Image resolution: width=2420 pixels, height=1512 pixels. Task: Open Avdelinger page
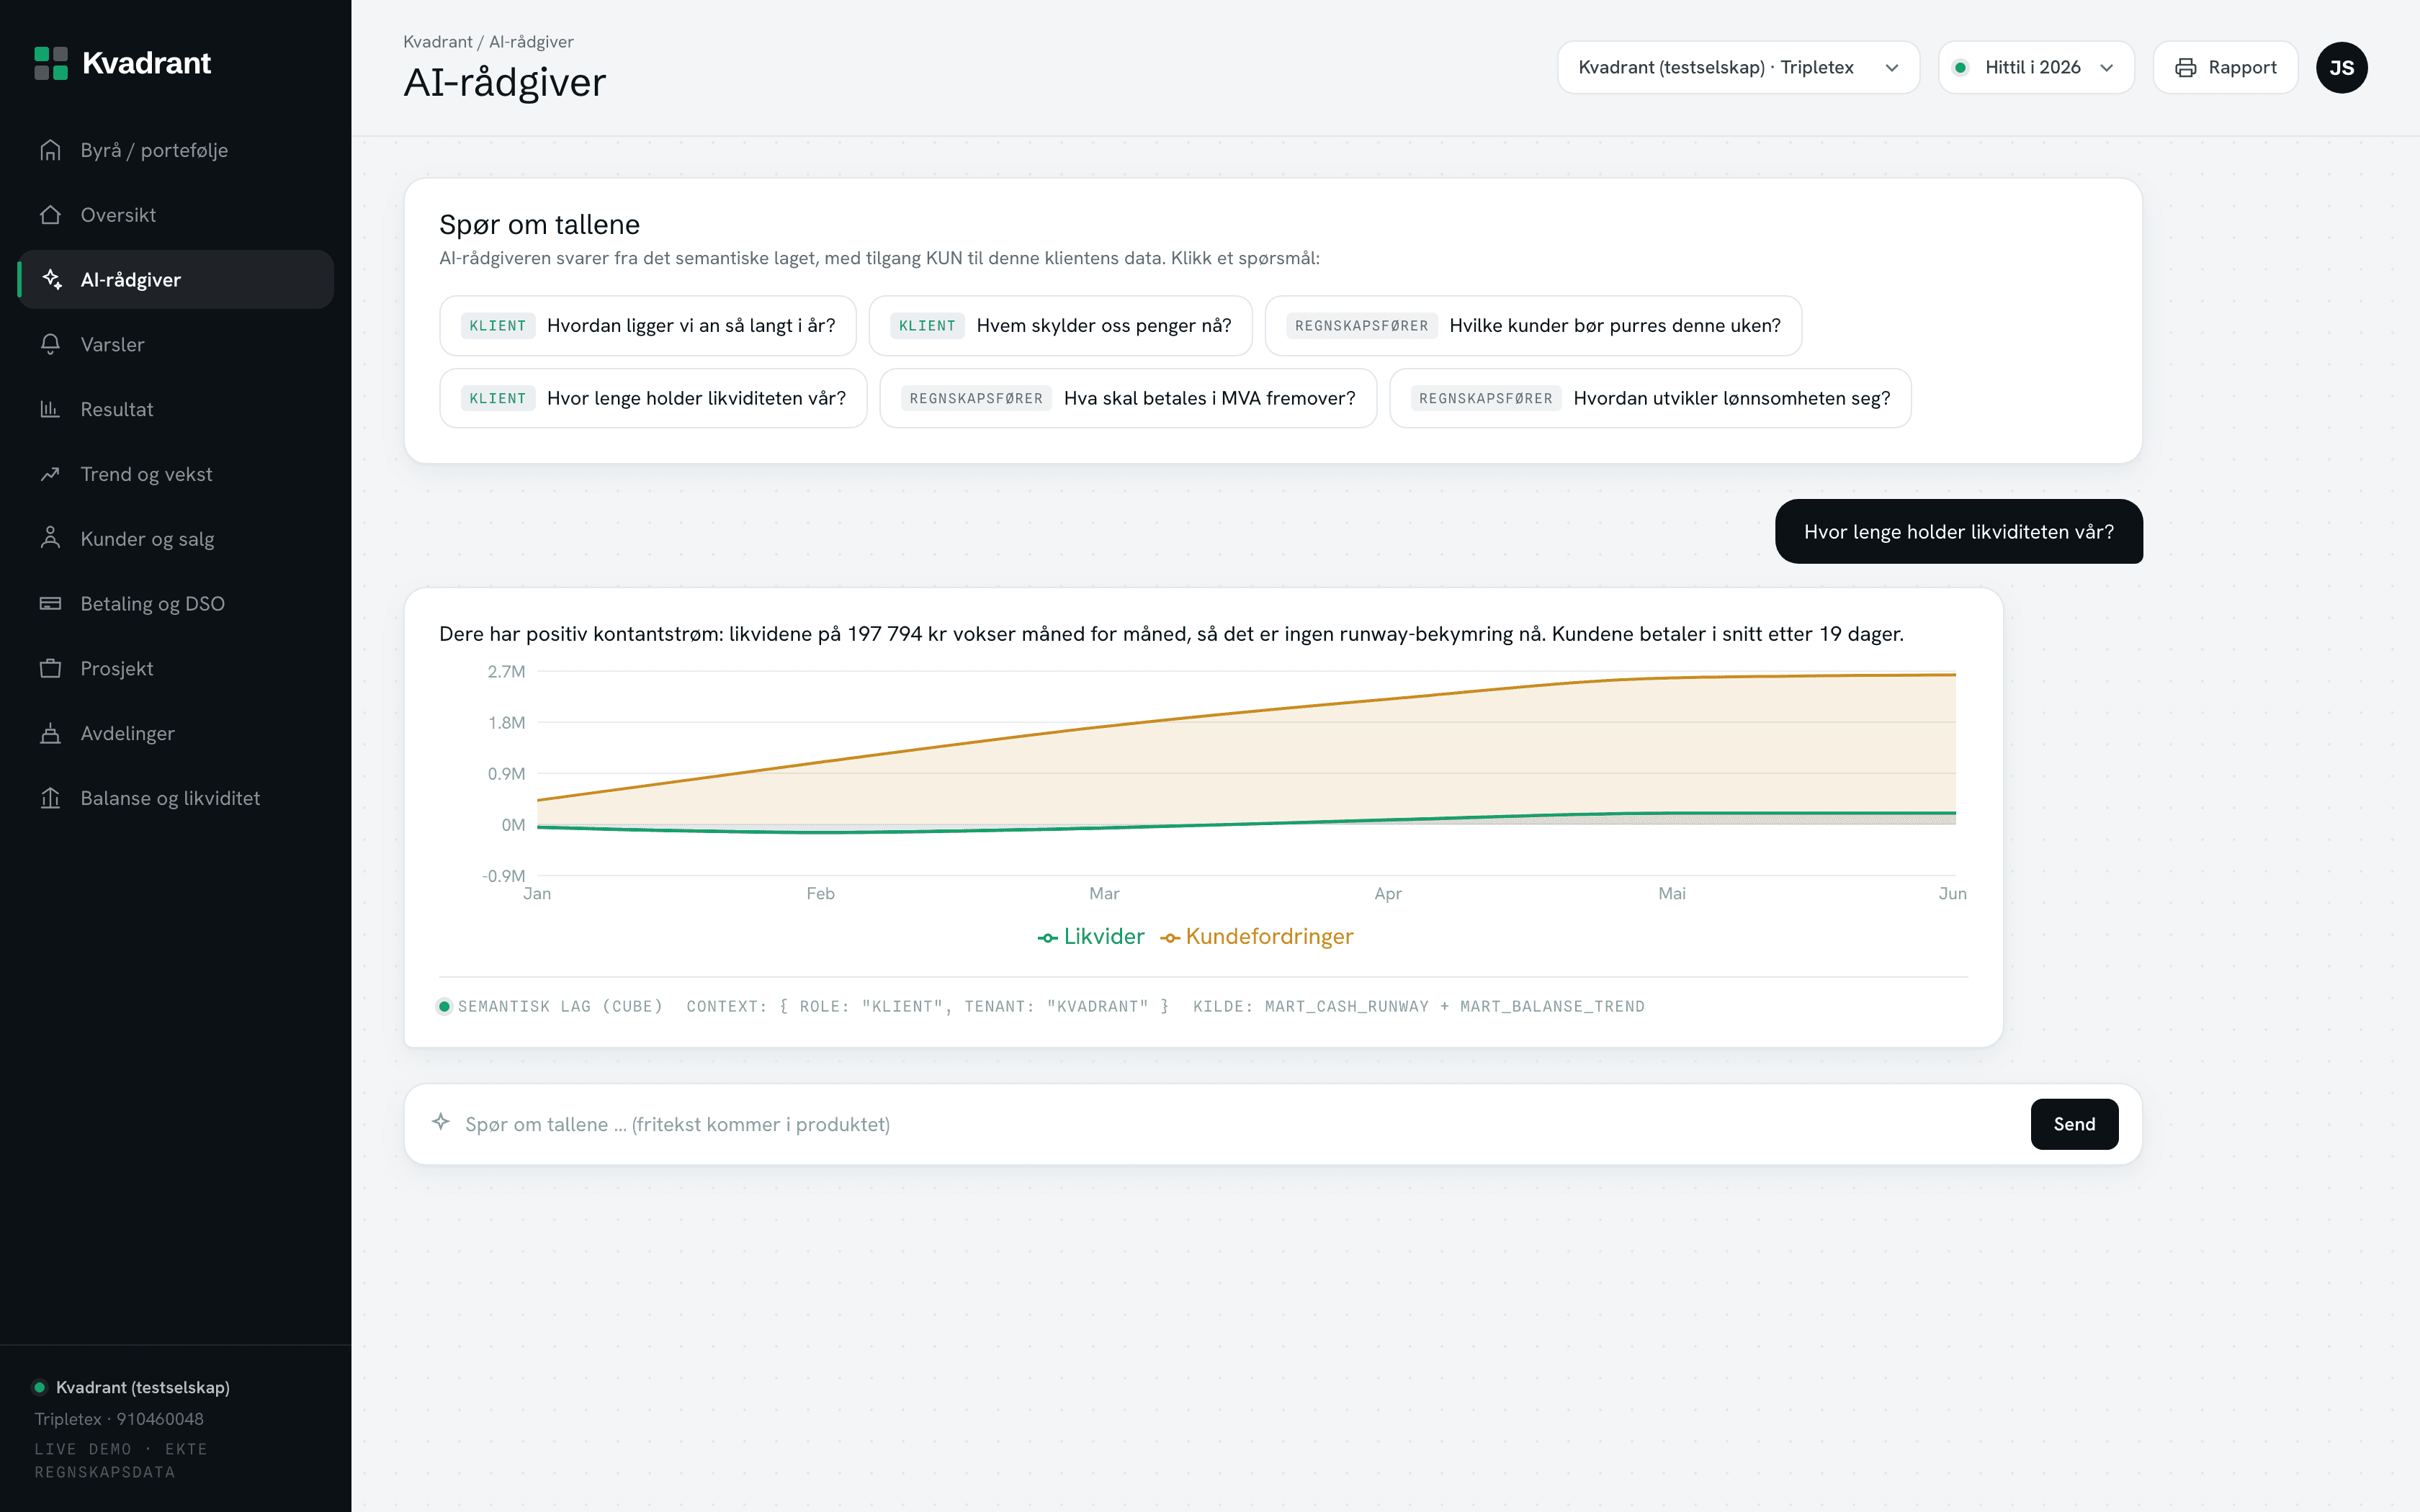tap(176, 733)
